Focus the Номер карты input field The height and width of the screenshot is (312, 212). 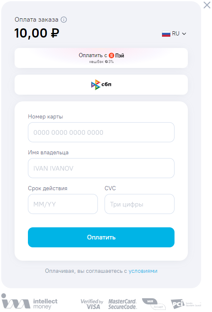tap(101, 132)
